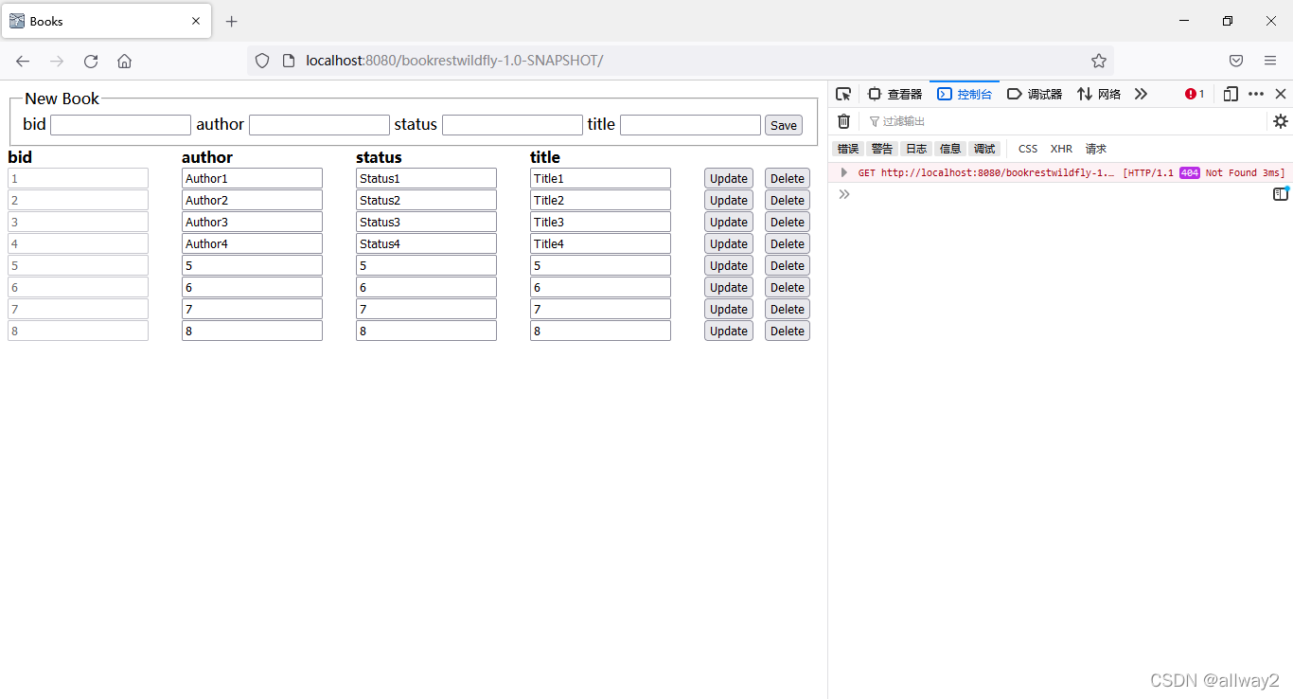Edit the Title1 title field
1293x699 pixels.
point(600,178)
